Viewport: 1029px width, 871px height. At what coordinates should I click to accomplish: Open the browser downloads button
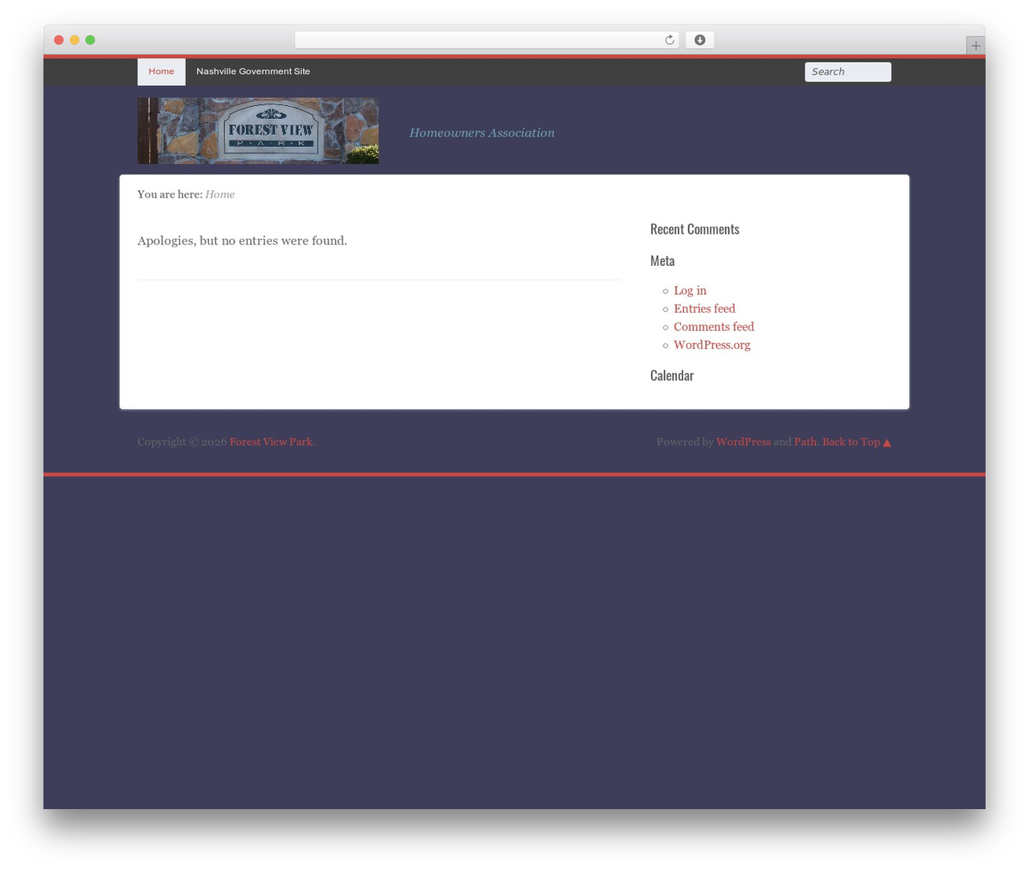point(699,40)
